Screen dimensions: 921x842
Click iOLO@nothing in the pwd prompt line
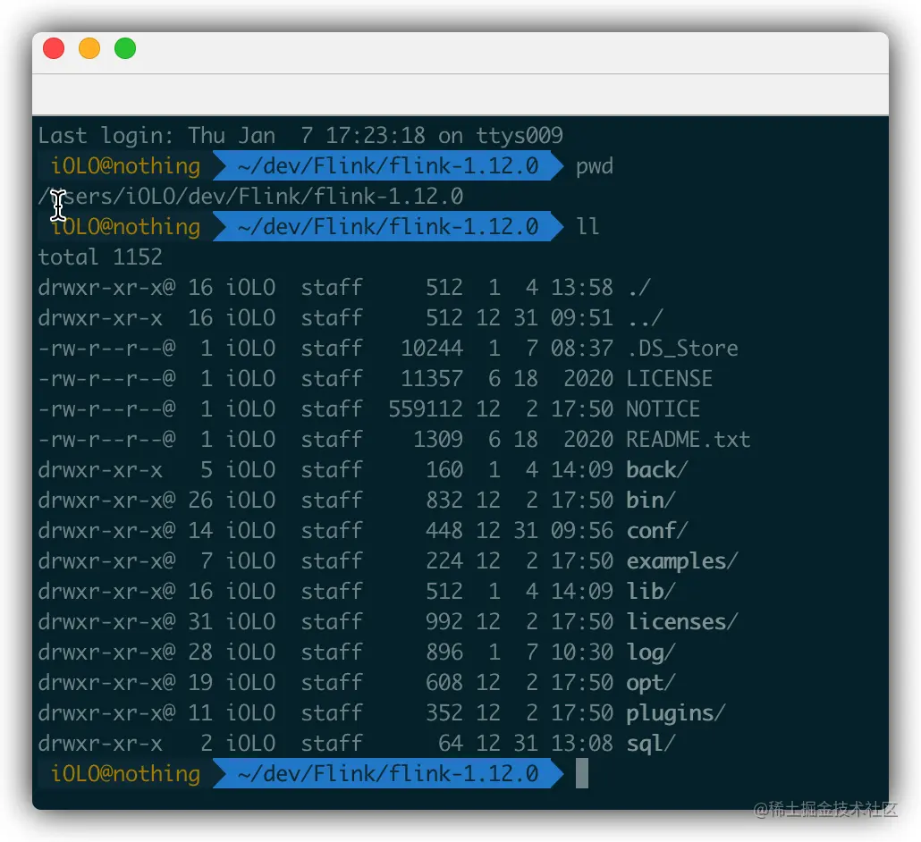point(125,167)
